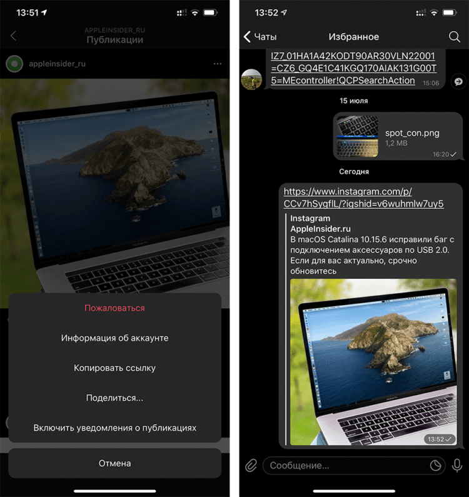469x497 pixels.
Task: Choose Поделиться... from the menu
Action: [114, 398]
